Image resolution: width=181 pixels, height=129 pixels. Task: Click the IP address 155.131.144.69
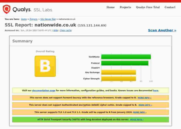click(92, 25)
